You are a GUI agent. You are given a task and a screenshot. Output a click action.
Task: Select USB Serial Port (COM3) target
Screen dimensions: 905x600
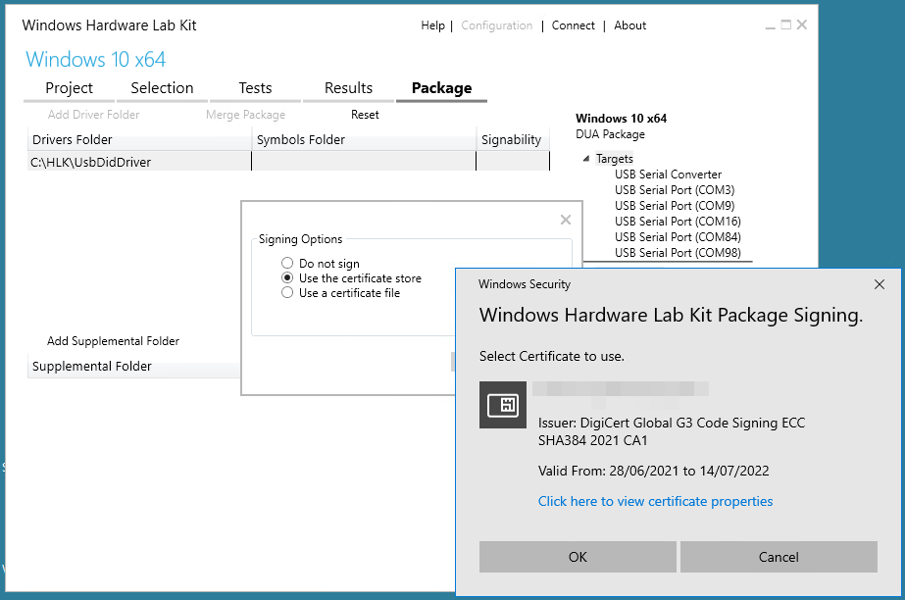pyautogui.click(x=674, y=189)
